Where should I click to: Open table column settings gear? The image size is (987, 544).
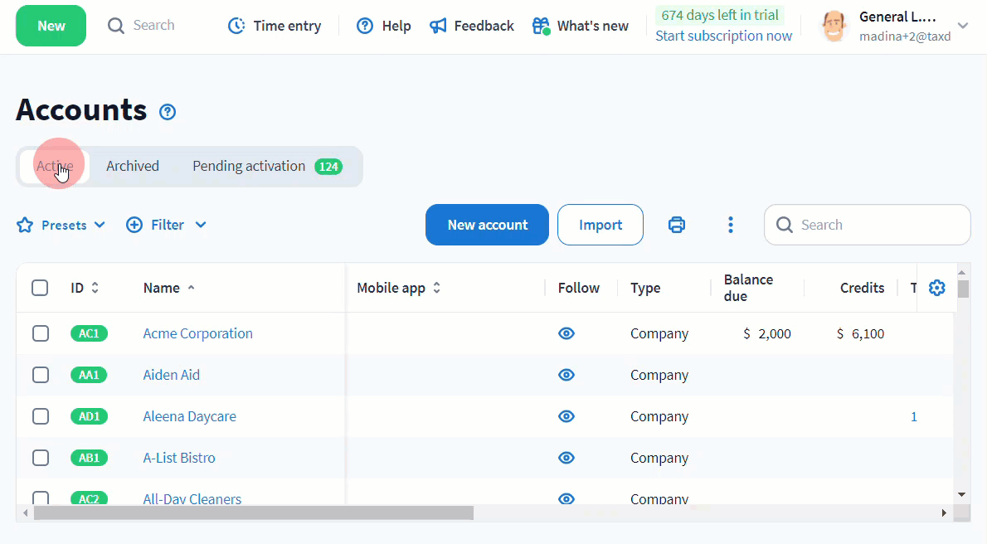[x=936, y=288]
